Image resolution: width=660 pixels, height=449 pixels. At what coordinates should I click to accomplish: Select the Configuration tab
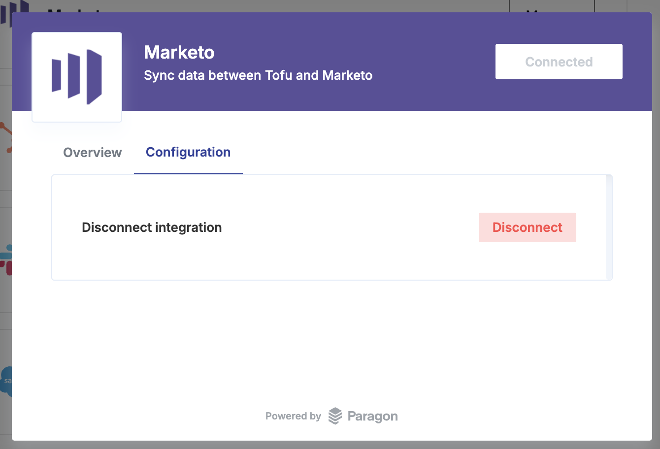tap(188, 152)
